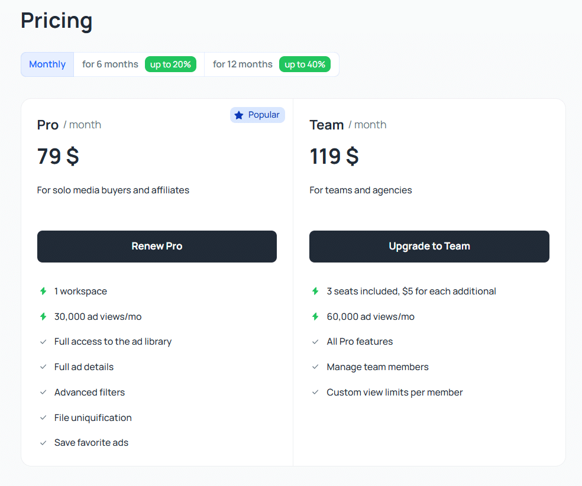Select the Monthly billing tab

(x=47, y=64)
